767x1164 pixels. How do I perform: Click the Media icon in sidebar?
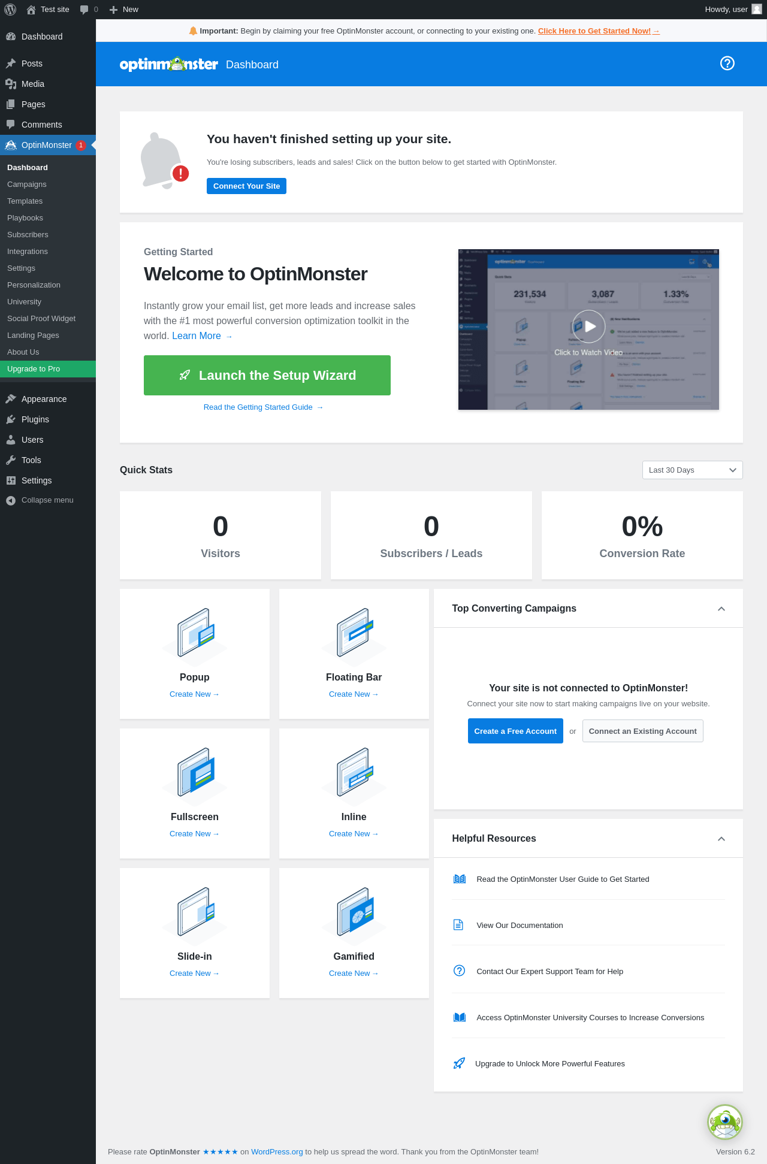click(x=11, y=84)
